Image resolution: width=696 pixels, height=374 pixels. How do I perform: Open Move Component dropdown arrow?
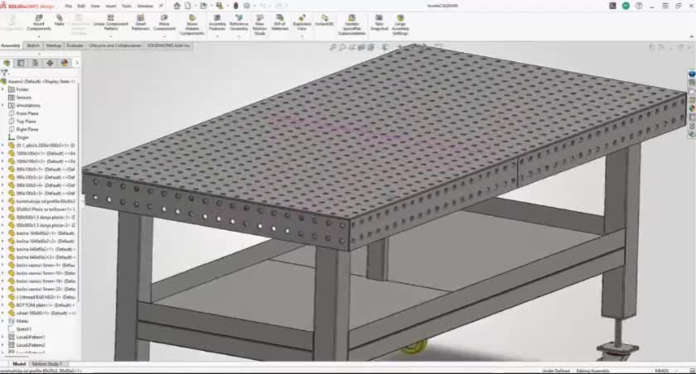pos(164,35)
